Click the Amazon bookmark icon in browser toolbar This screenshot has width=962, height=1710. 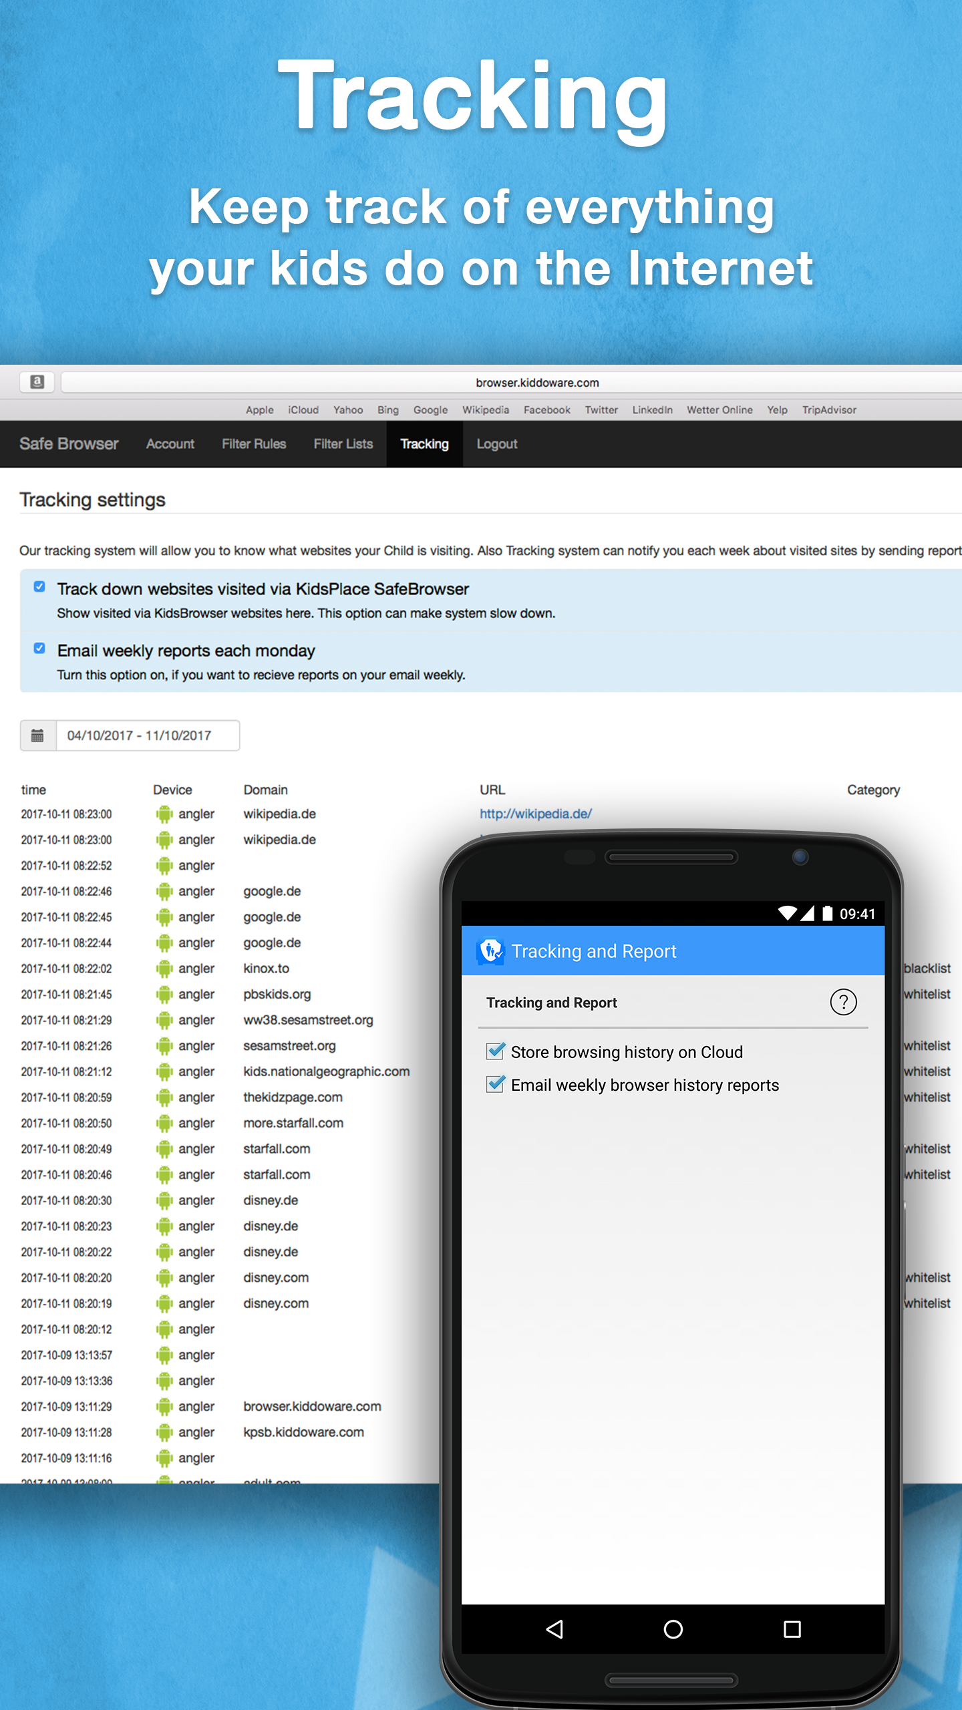point(37,381)
